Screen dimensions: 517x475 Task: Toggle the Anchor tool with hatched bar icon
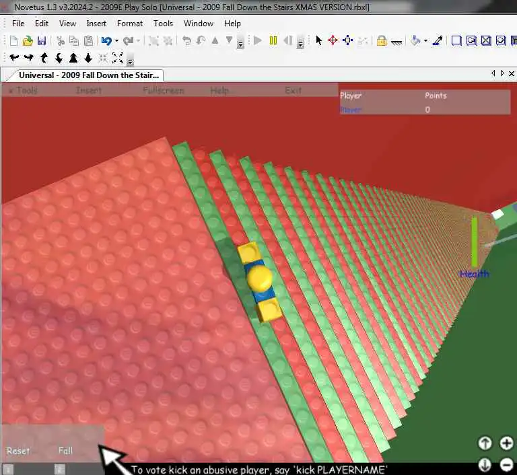[x=397, y=42]
